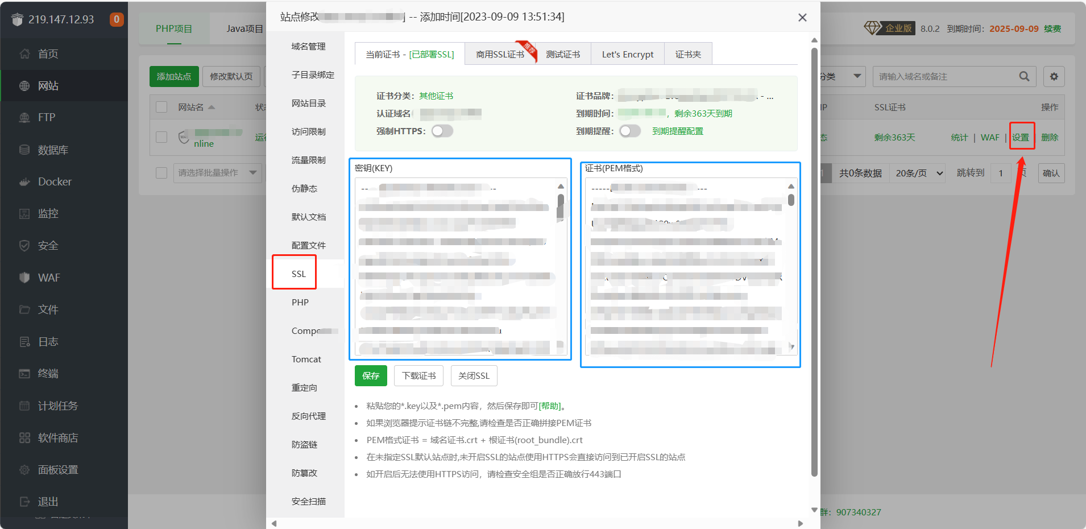Select the Java项目 tab
Image resolution: width=1086 pixels, height=529 pixels.
click(244, 28)
